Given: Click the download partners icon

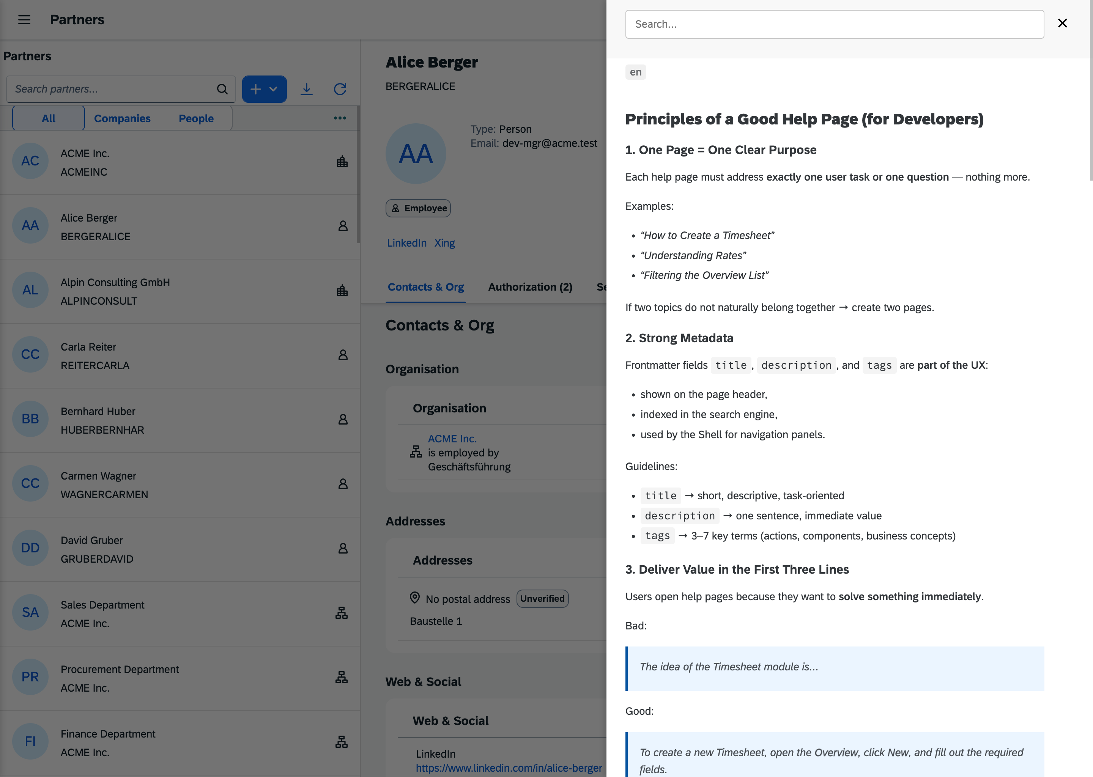Looking at the screenshot, I should [306, 89].
